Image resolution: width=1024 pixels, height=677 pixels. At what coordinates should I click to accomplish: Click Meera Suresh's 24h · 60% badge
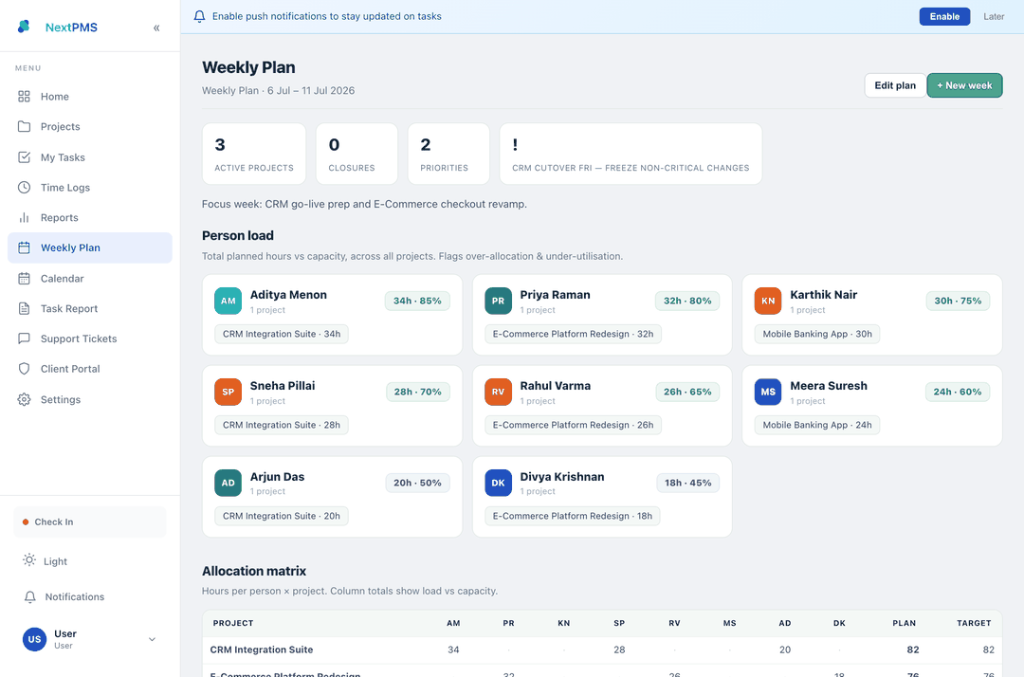(x=958, y=392)
